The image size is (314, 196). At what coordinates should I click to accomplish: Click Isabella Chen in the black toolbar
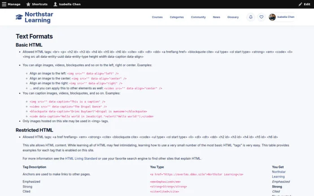coord(70,4)
